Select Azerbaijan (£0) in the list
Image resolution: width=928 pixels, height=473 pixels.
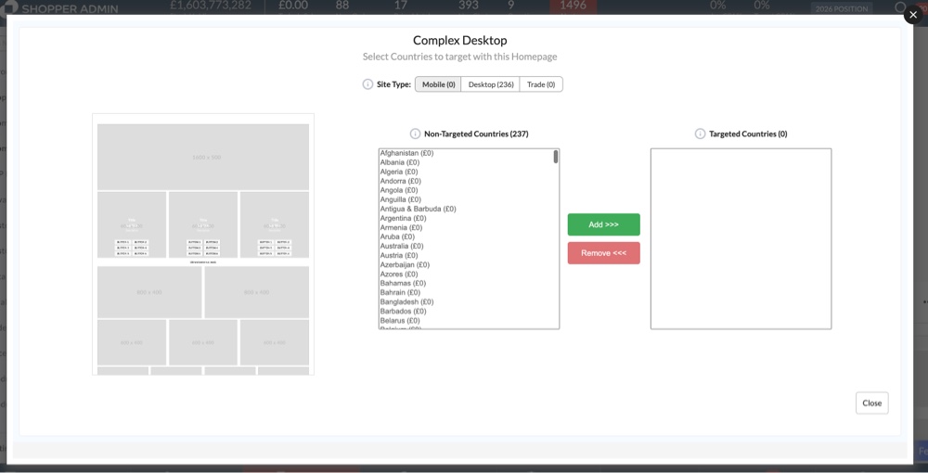click(405, 264)
